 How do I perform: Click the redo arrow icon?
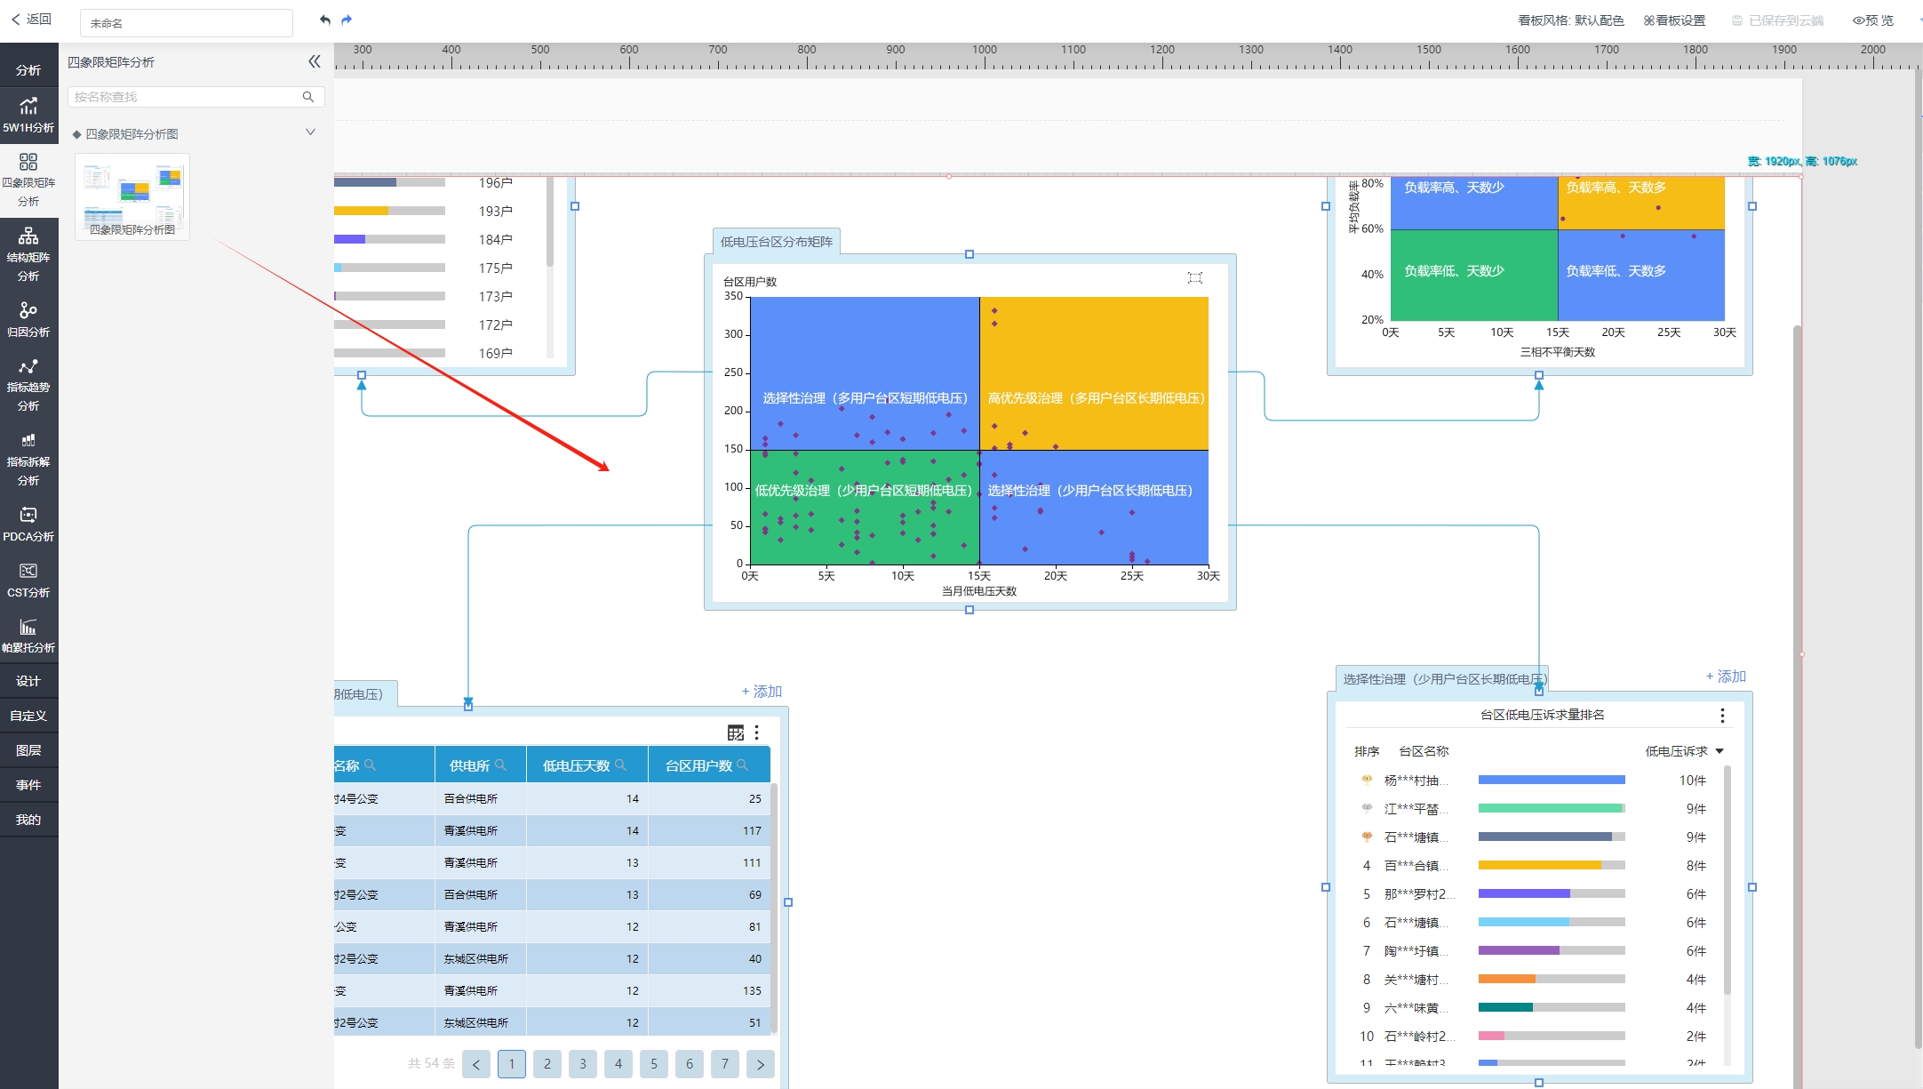click(347, 20)
